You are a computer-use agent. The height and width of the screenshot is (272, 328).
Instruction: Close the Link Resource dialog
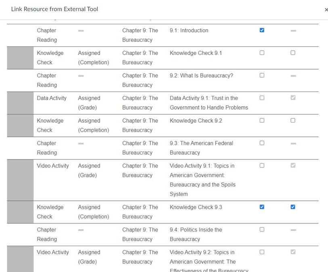click(326, 10)
